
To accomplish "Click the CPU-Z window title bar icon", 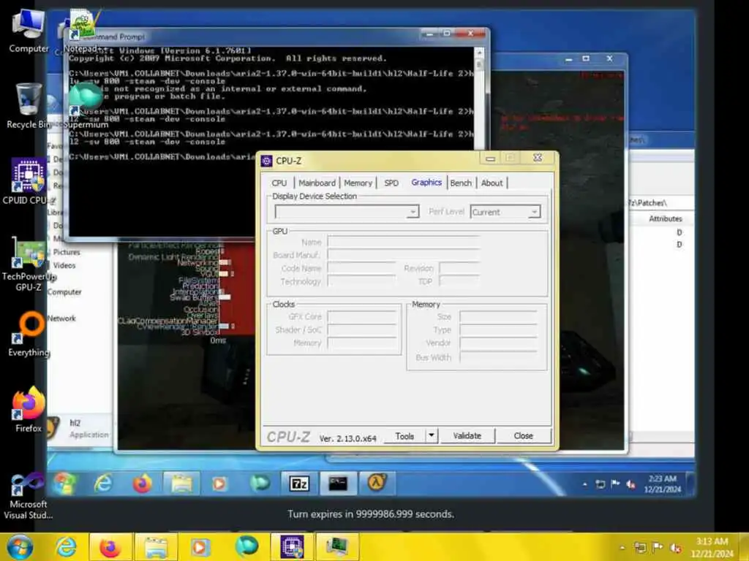I will [x=266, y=161].
